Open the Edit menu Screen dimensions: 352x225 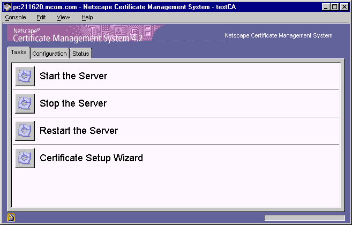[x=41, y=18]
